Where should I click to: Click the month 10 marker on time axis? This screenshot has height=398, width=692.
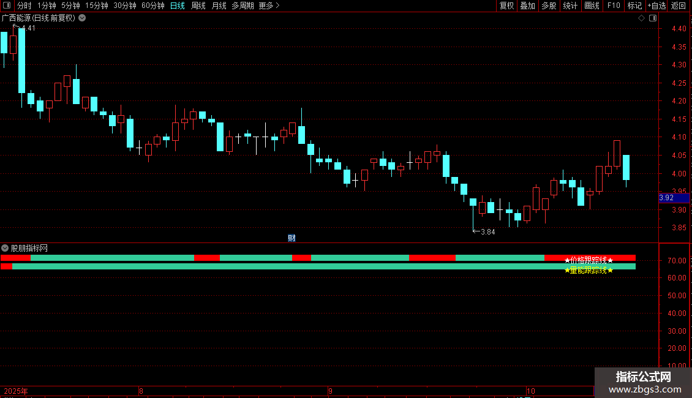531,391
